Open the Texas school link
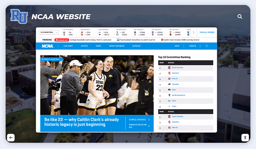The height and width of the screenshot is (149, 256). (174, 106)
